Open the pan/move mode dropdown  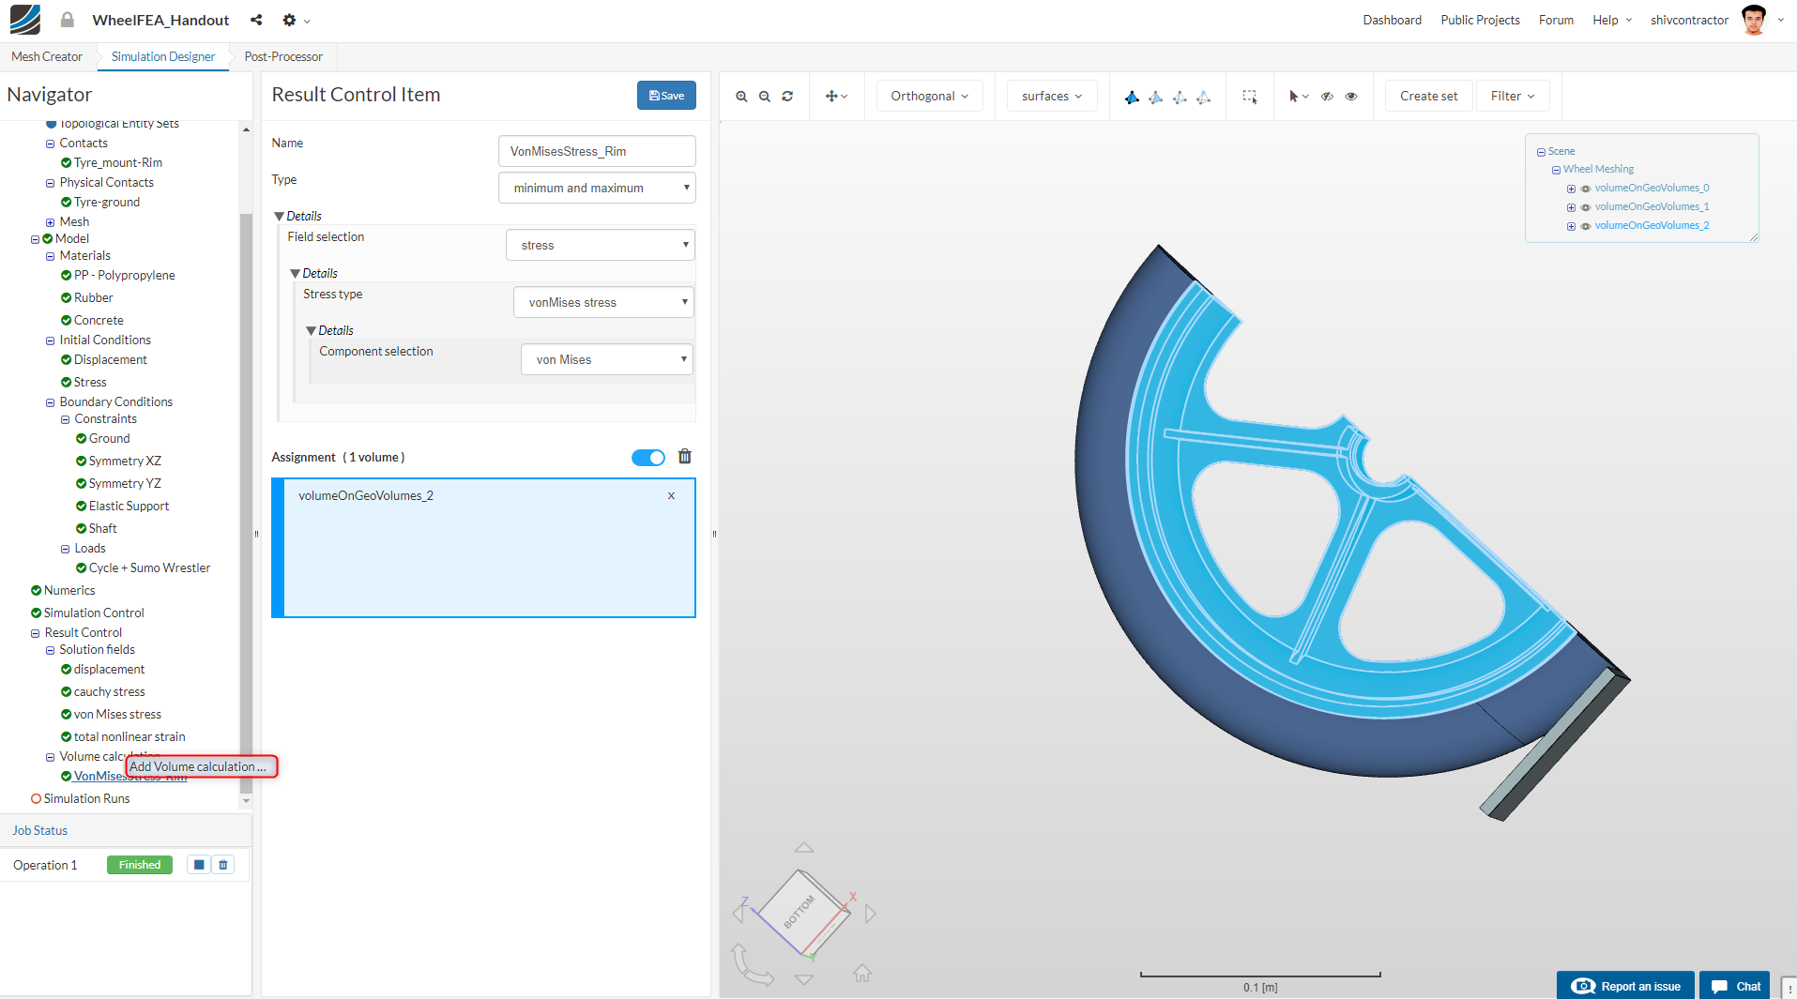[x=836, y=96]
